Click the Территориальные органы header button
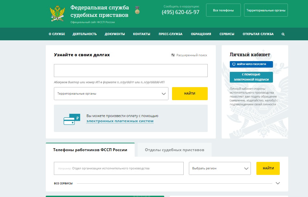This screenshot has height=197, width=308. [x=266, y=10]
